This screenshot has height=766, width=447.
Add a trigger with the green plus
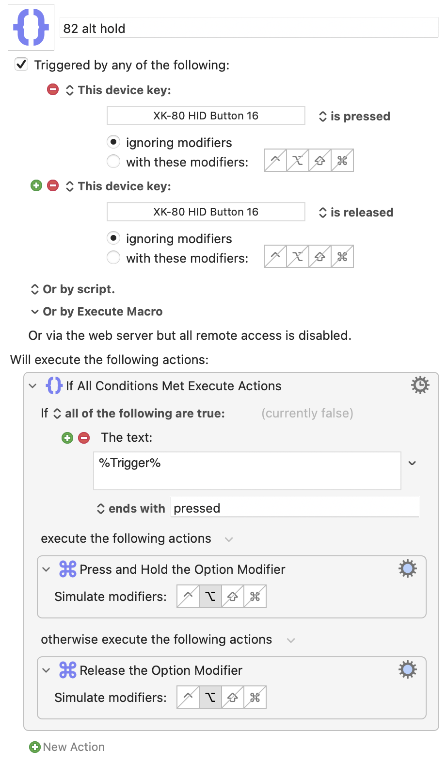(36, 185)
